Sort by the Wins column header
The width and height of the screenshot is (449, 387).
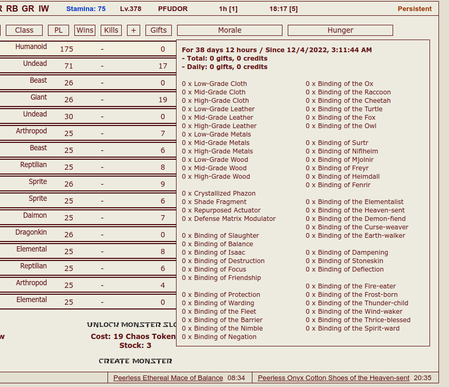coord(85,30)
